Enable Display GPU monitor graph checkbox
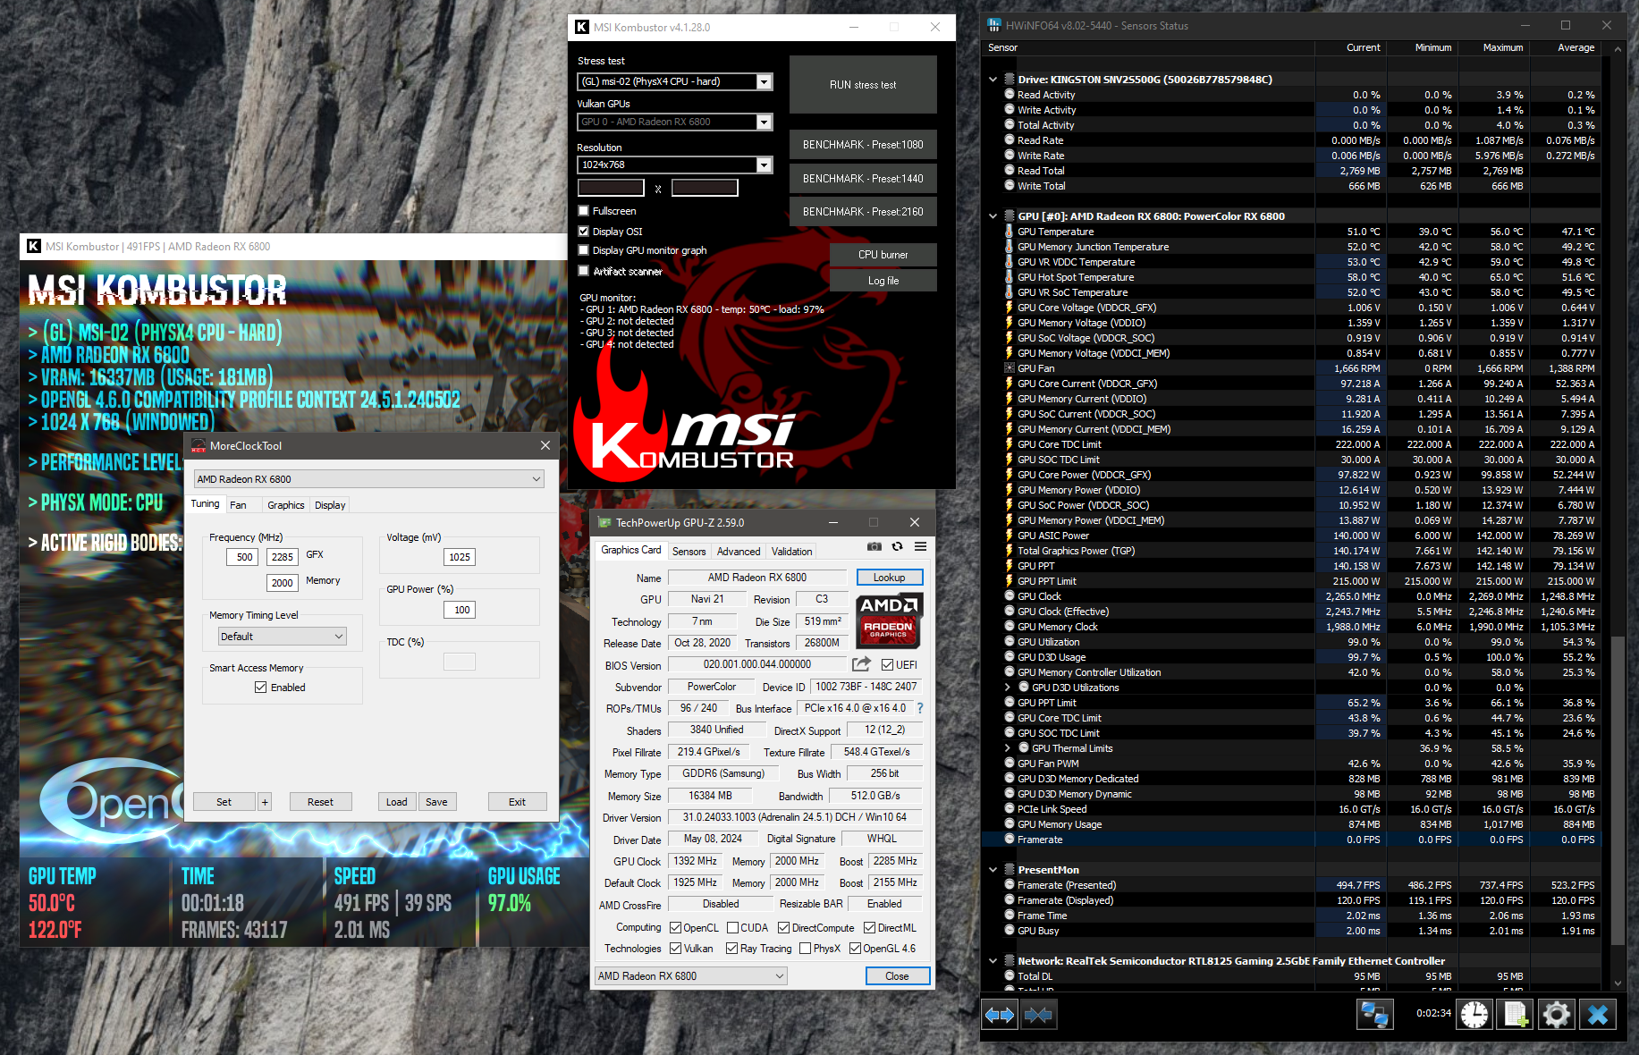Image resolution: width=1639 pixels, height=1055 pixels. pos(584,250)
